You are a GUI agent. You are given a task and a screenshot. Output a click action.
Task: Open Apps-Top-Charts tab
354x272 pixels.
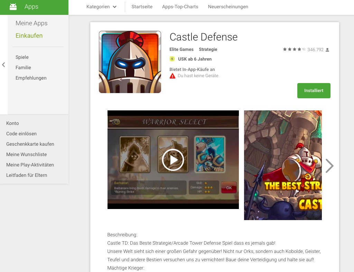180,7
